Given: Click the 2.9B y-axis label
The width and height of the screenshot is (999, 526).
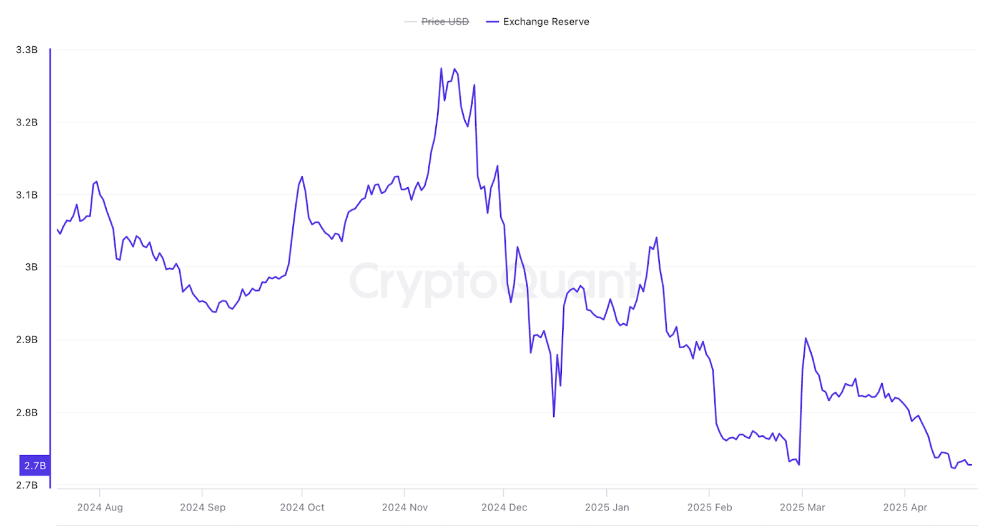Looking at the screenshot, I should [27, 339].
